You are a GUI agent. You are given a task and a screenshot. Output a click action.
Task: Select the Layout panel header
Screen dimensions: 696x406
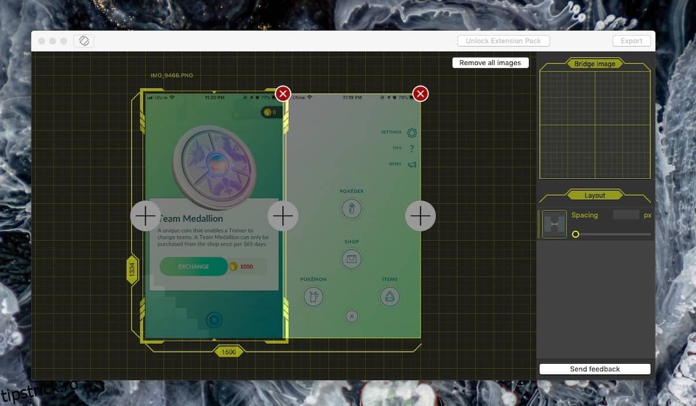594,195
